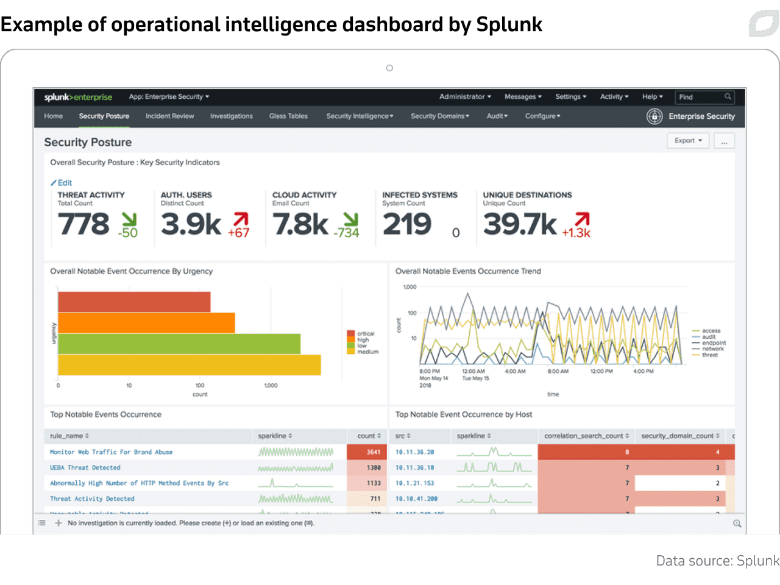Toggle the threat series in trend legend

click(707, 355)
